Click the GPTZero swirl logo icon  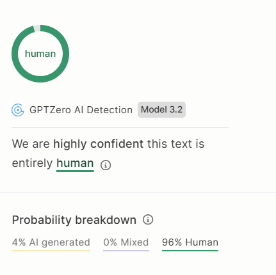point(18,110)
